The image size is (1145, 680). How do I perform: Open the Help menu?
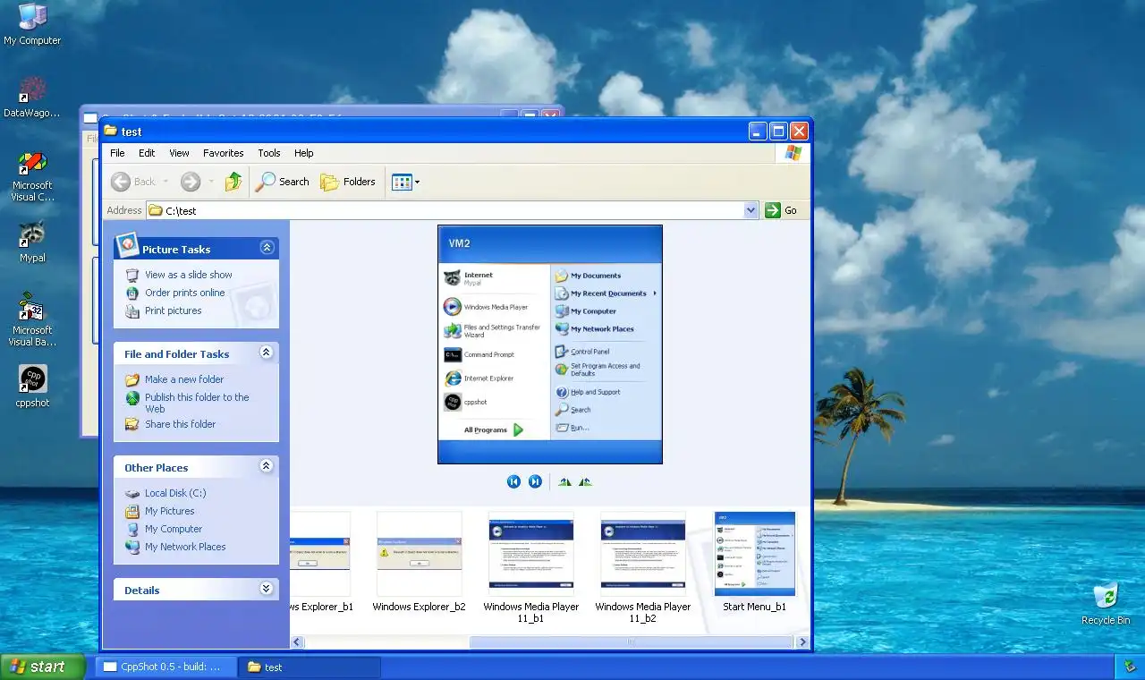(x=304, y=153)
